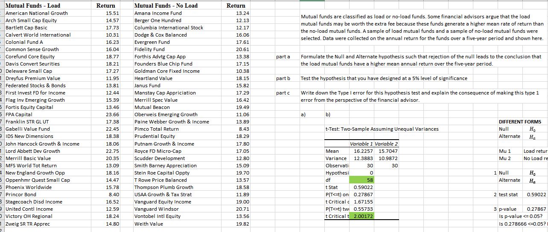Click the 'part c' label cell
Viewport: 548px width, 232px height.
click(x=283, y=93)
